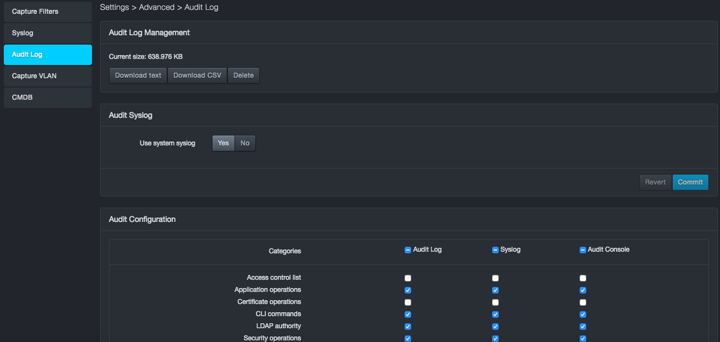This screenshot has width=720, height=342.
Task: Enable Access control list for Audit Log
Action: point(408,278)
